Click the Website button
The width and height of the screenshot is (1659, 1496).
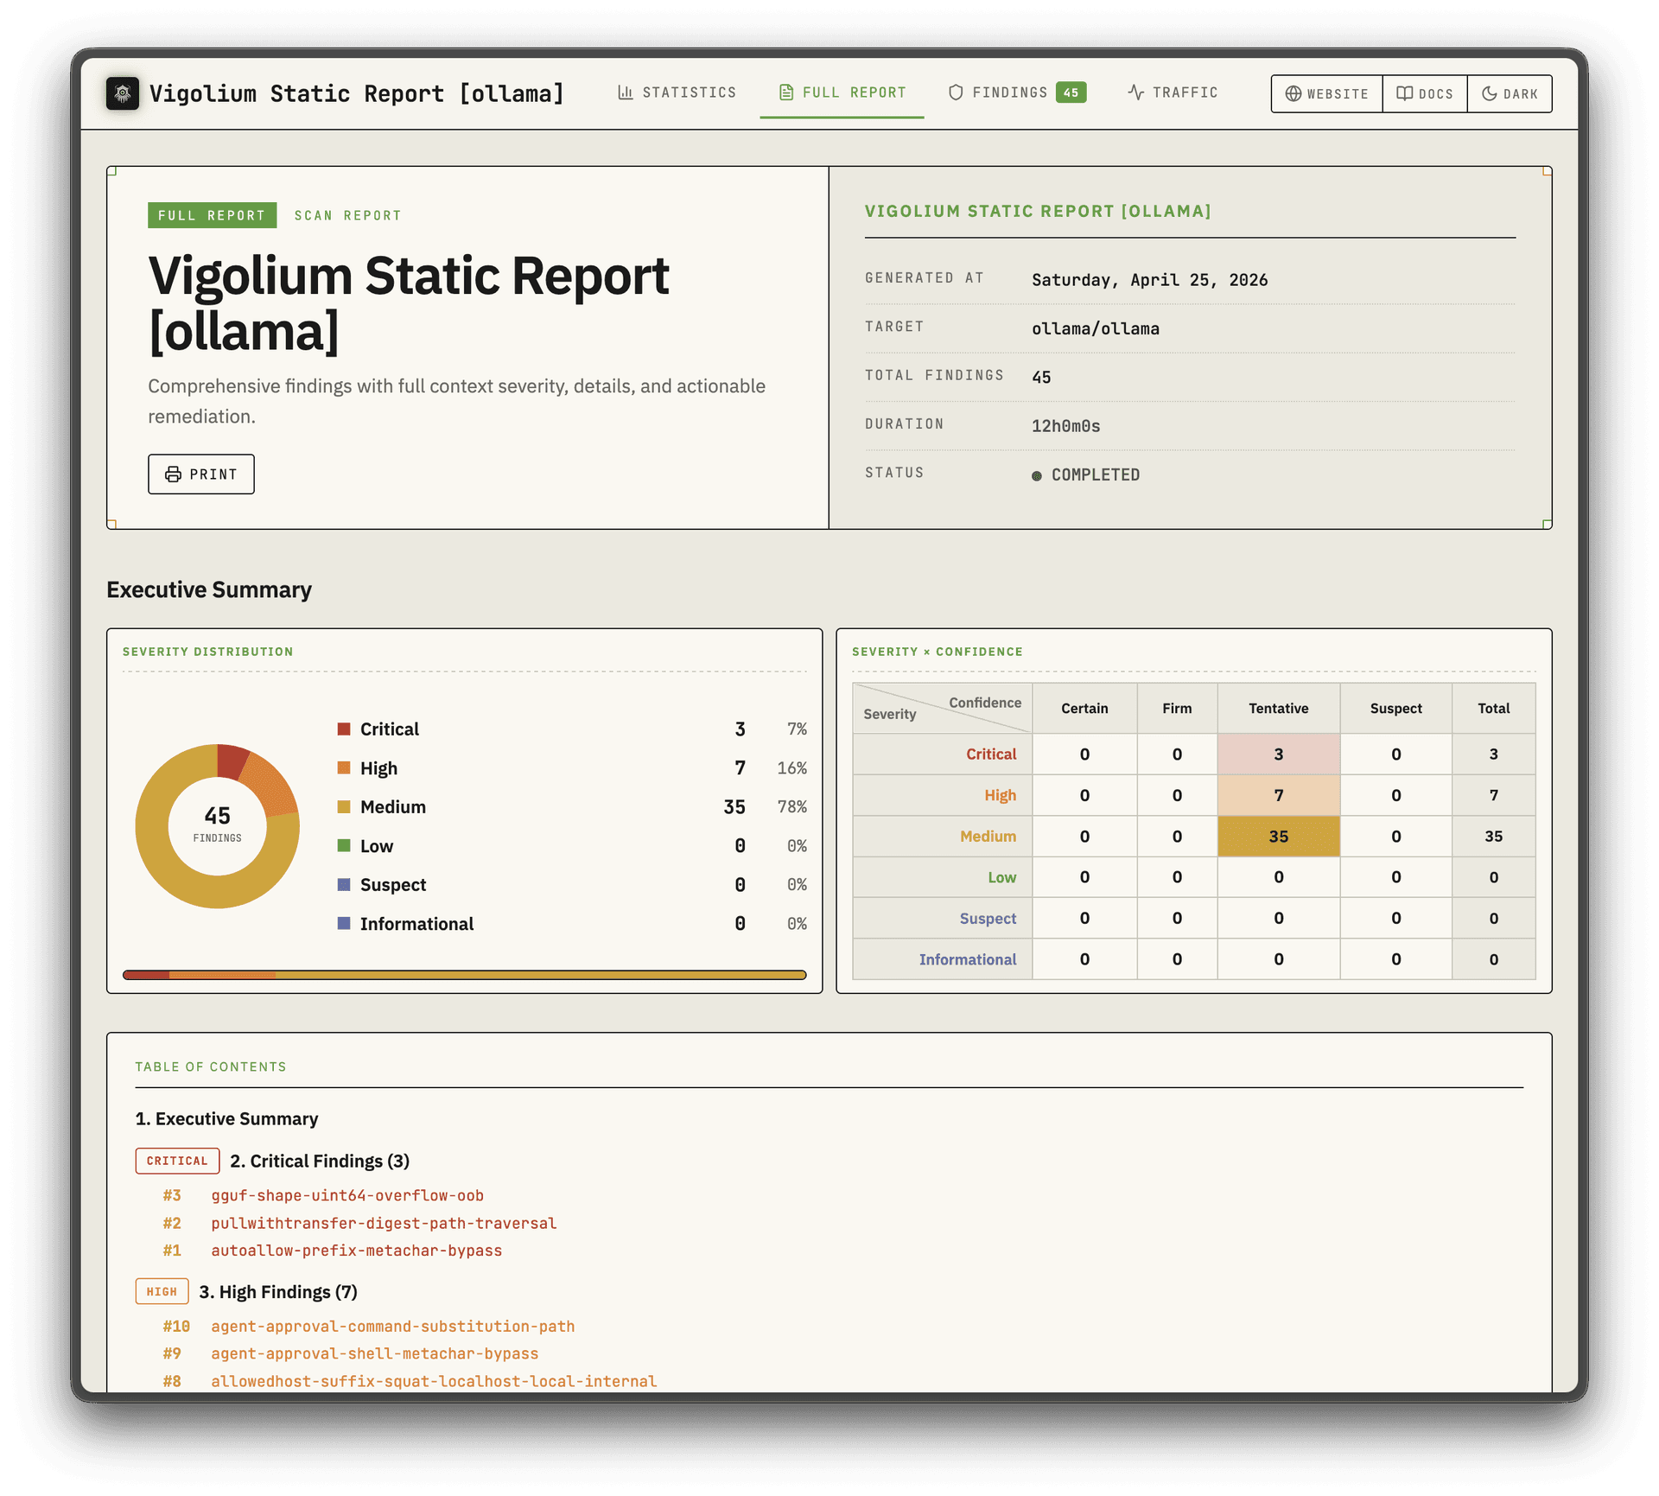tap(1327, 94)
